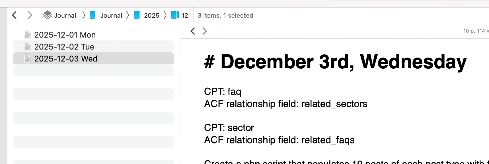Click the "3 items, 1 selected" status text
The image size is (489, 164).
click(225, 15)
